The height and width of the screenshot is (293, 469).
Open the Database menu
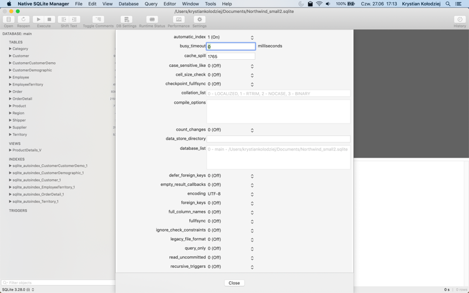coord(128,4)
